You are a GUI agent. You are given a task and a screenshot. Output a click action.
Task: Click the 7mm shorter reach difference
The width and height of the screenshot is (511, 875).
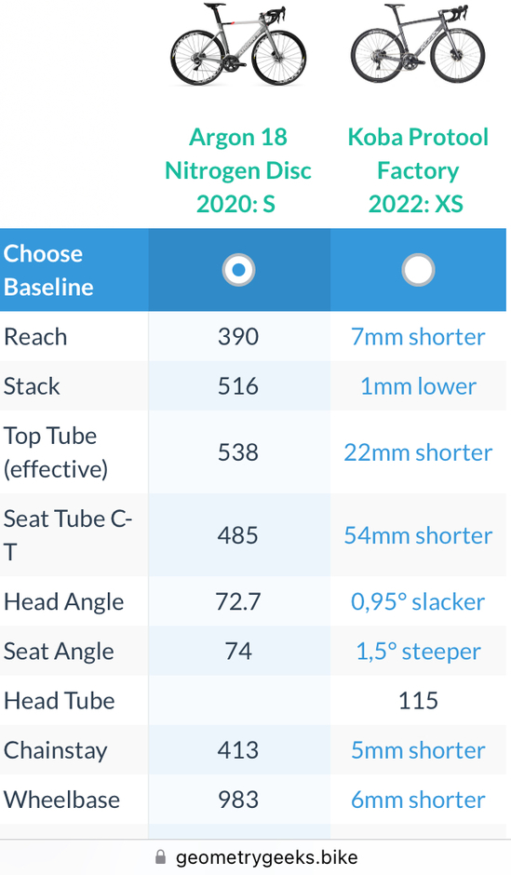418,336
